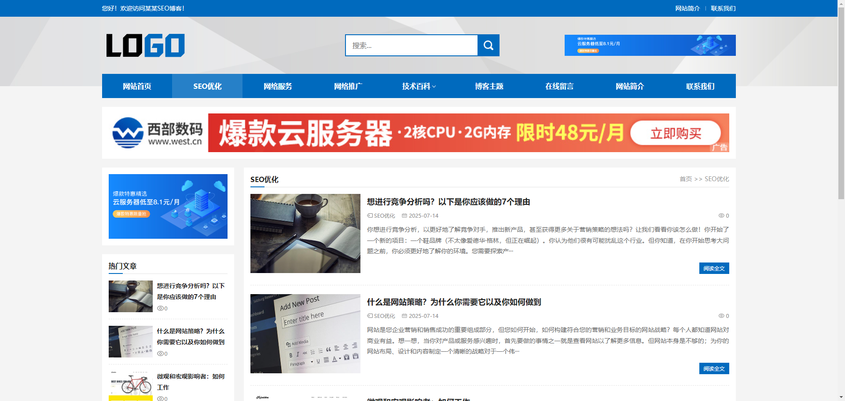This screenshot has width=845, height=401.
Task: Click the search magnifier button
Action: point(489,45)
